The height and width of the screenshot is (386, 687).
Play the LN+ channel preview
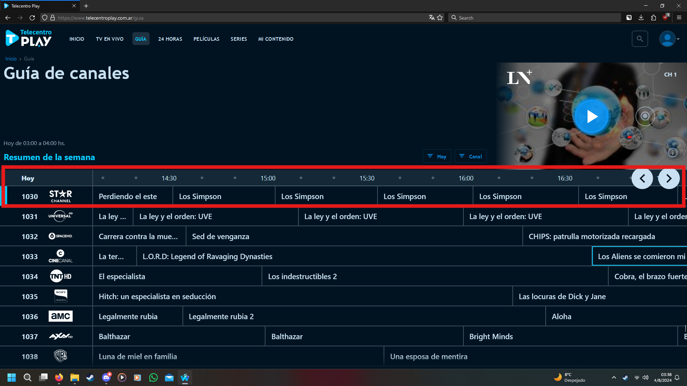(x=591, y=117)
